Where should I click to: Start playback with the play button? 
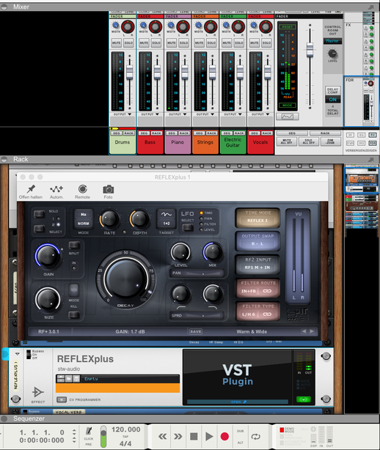click(209, 437)
